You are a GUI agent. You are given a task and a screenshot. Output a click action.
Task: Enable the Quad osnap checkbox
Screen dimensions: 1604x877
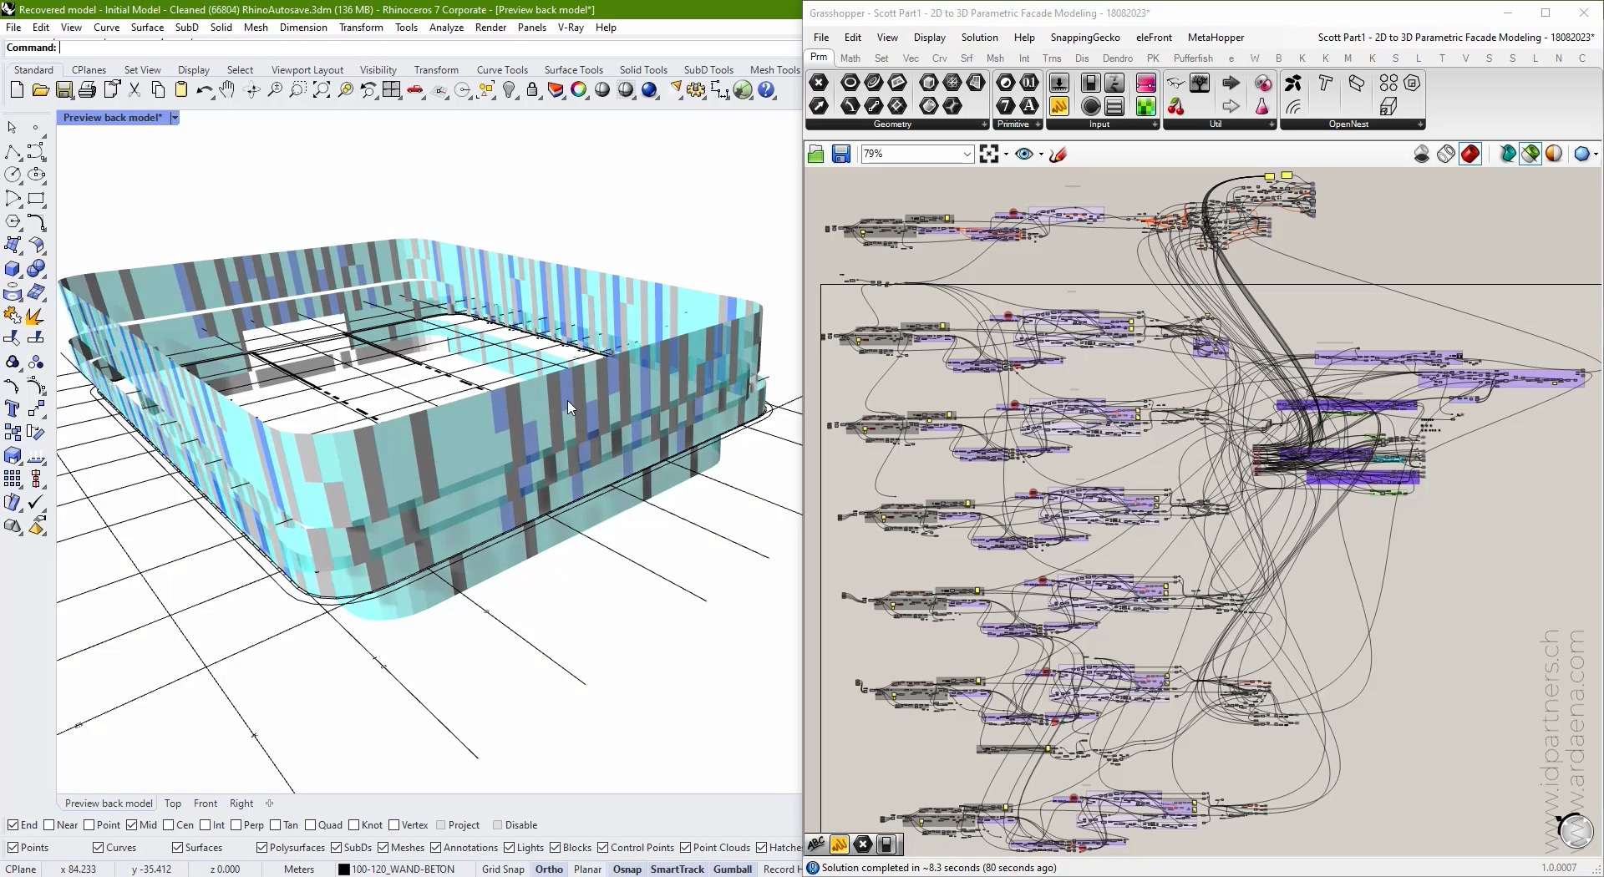[311, 825]
